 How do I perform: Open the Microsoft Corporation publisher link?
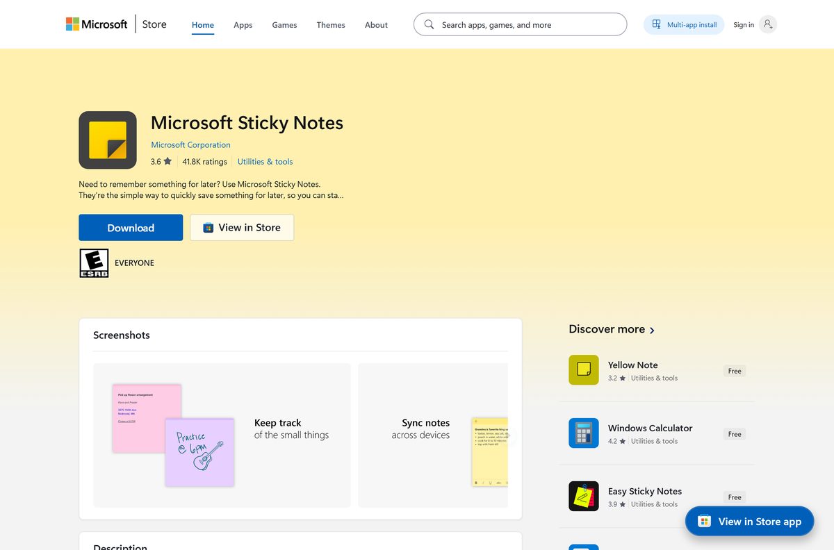(x=190, y=145)
